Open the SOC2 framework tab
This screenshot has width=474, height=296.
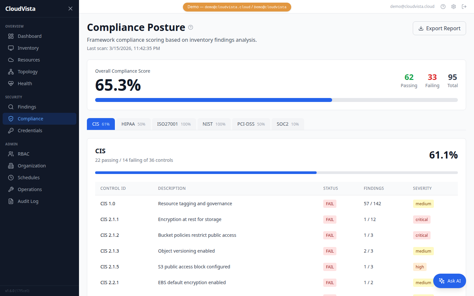tap(287, 124)
